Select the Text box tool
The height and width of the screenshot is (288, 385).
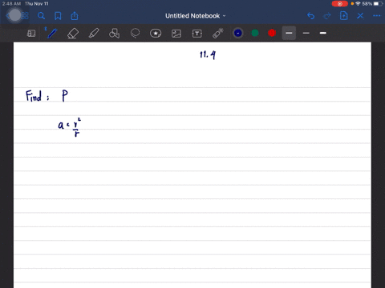[x=197, y=34]
